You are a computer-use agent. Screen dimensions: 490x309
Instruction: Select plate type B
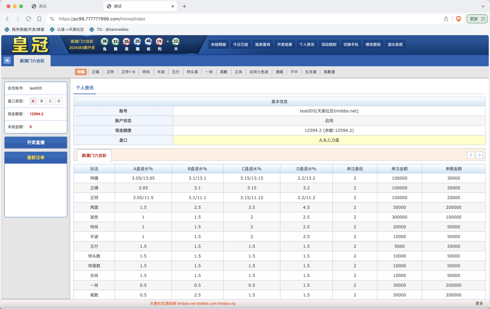coord(41,101)
